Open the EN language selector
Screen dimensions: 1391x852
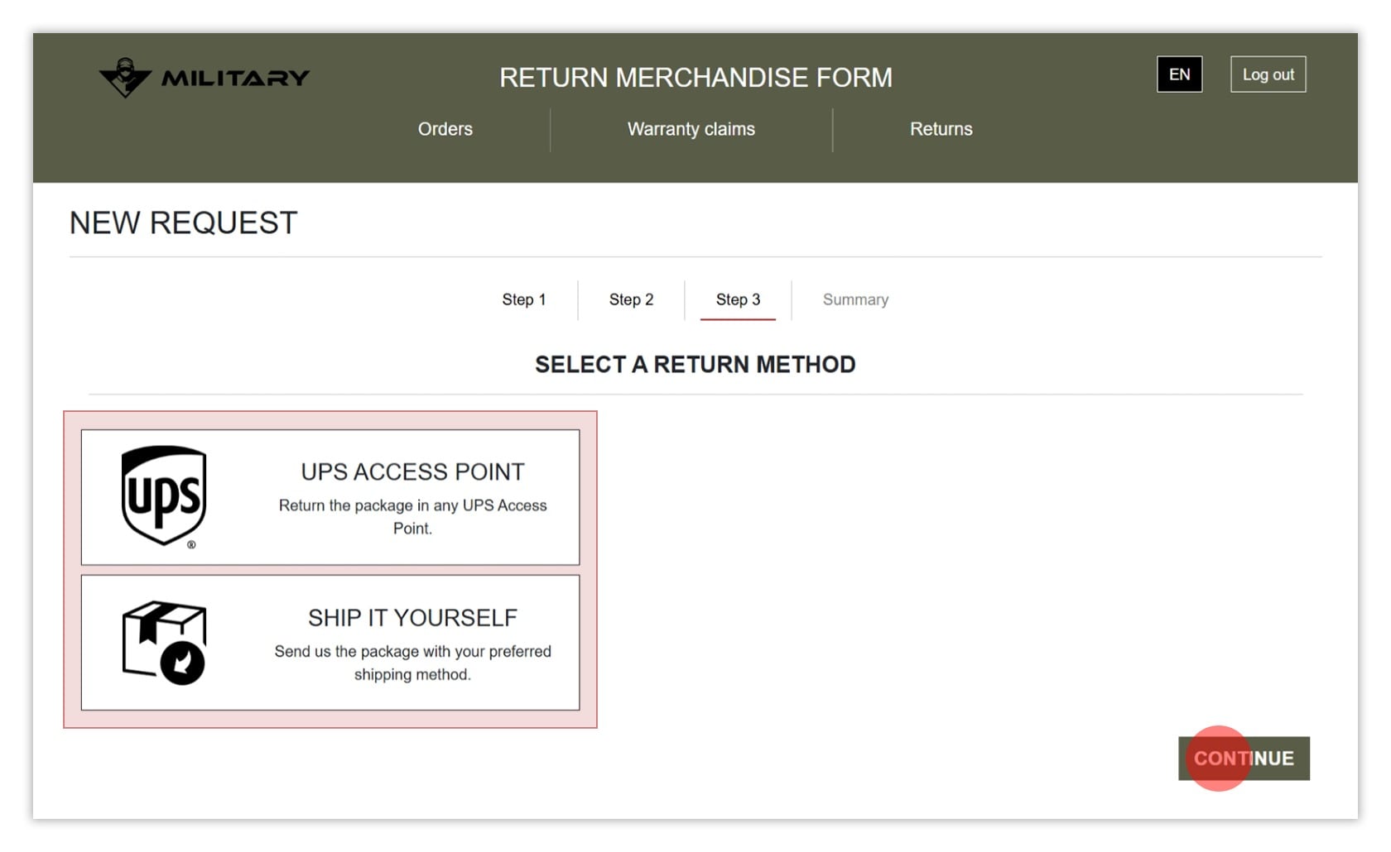pos(1179,74)
